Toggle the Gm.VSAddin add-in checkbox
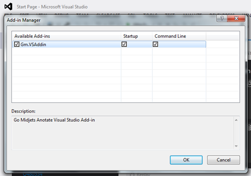Image resolution: width=251 pixels, height=176 pixels. [x=17, y=44]
